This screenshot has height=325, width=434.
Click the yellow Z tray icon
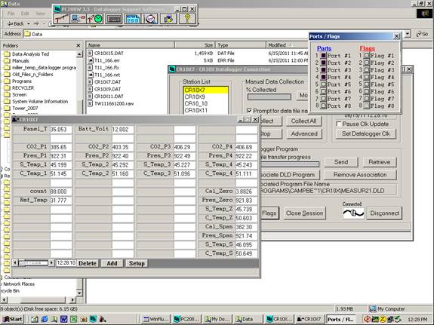pos(383,319)
